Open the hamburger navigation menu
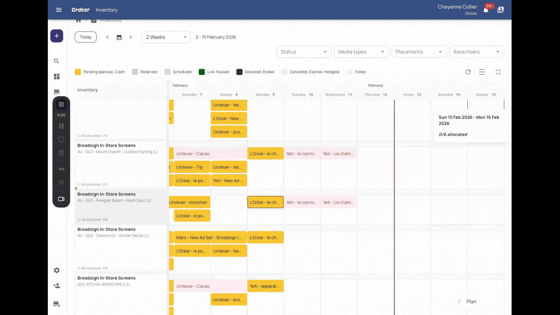This screenshot has height=315, width=560. click(x=59, y=10)
